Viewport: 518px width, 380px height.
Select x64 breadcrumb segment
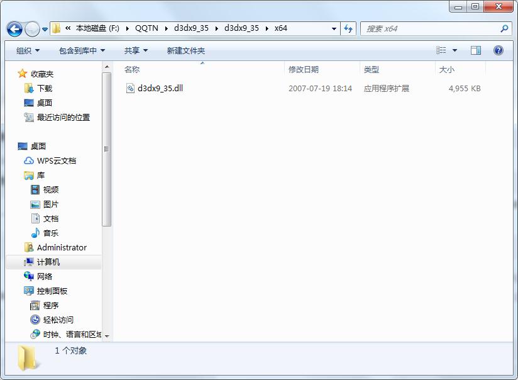point(280,28)
